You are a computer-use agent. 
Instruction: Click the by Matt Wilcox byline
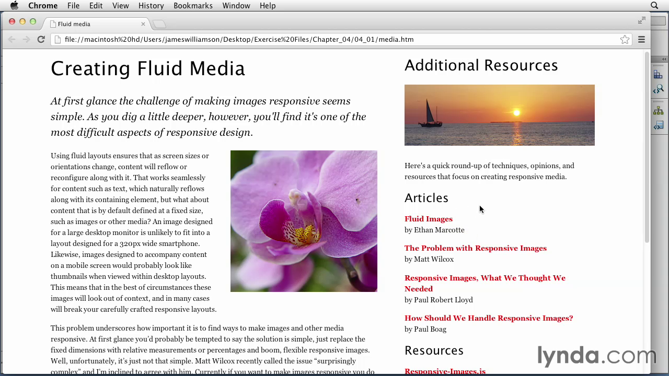(429, 259)
